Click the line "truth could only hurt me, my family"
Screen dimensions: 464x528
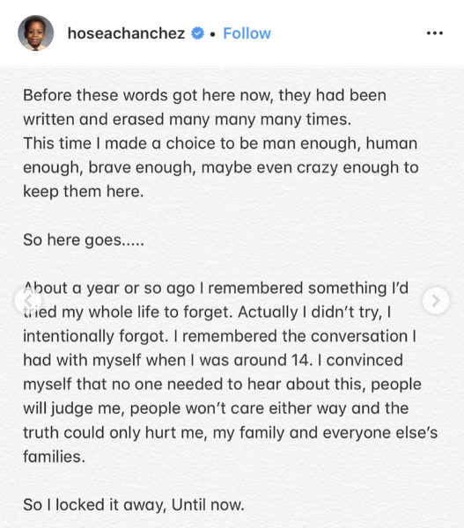tap(230, 433)
